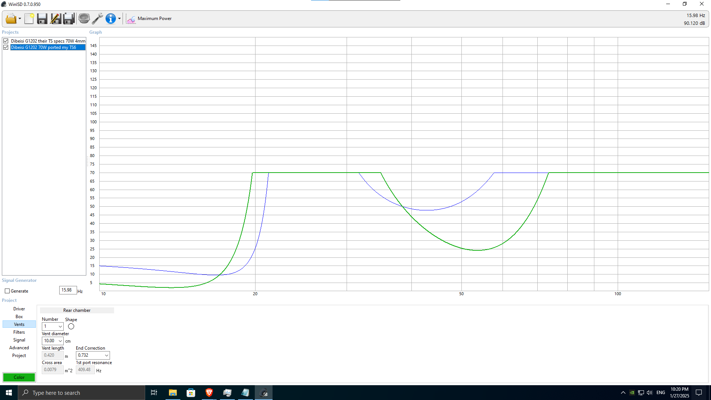711x400 pixels.
Task: Open the clock showing 10:20 PM
Action: [x=680, y=393]
